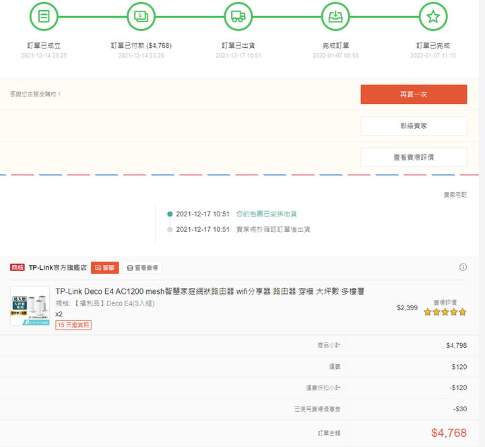Click the order paid money icon

coord(141,16)
